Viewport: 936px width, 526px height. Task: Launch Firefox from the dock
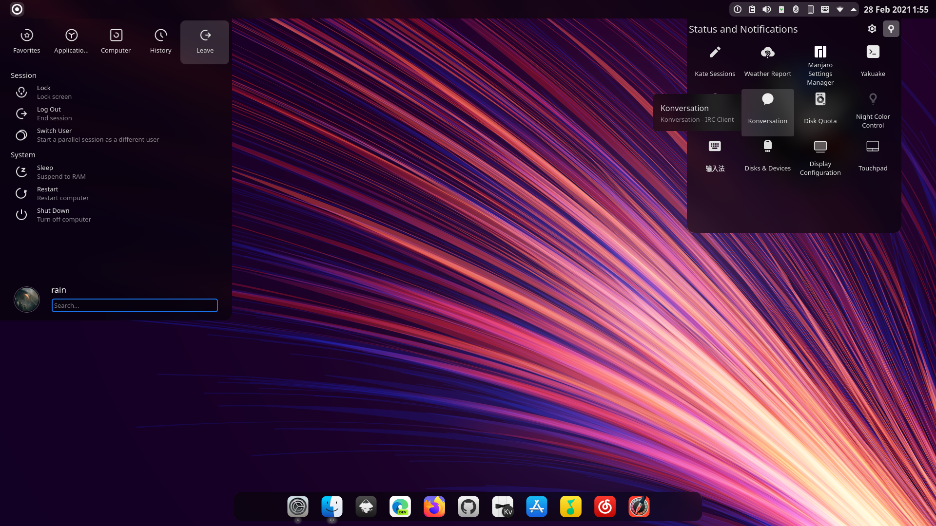(434, 507)
